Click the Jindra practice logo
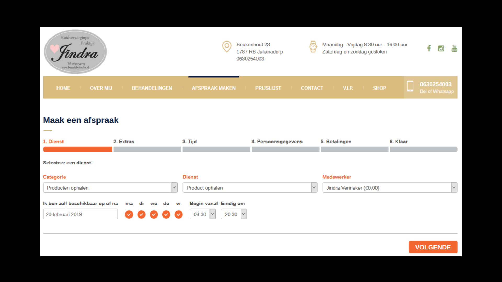502x282 pixels. tap(75, 52)
